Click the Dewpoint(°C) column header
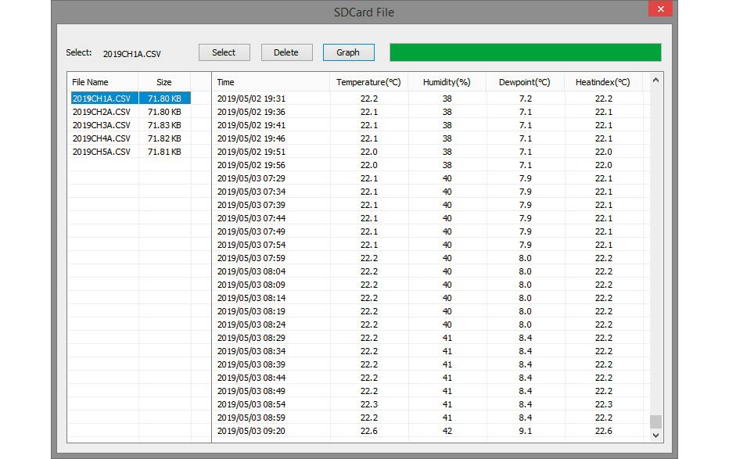The width and height of the screenshot is (729, 459). point(525,82)
